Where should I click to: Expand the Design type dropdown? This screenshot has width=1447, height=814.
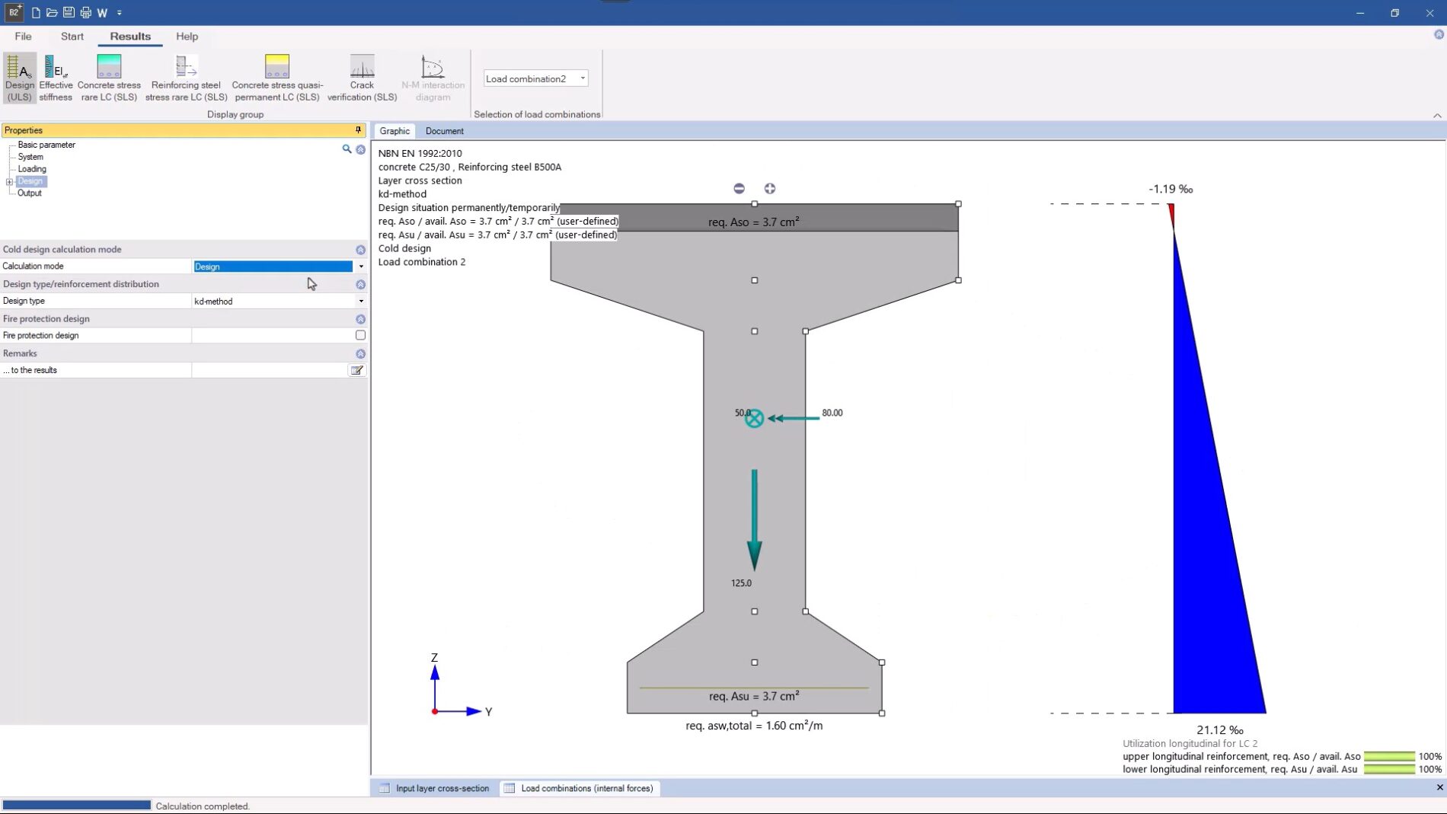[361, 302]
